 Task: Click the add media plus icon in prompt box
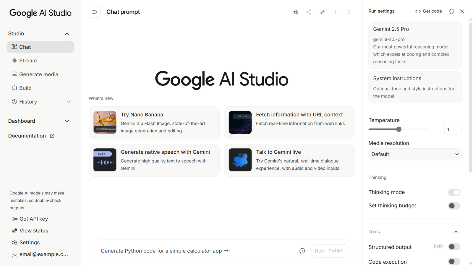click(x=302, y=251)
